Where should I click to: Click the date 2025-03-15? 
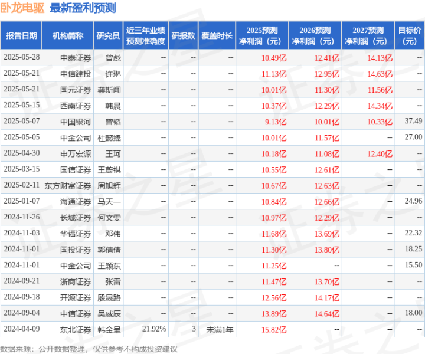click(x=22, y=169)
